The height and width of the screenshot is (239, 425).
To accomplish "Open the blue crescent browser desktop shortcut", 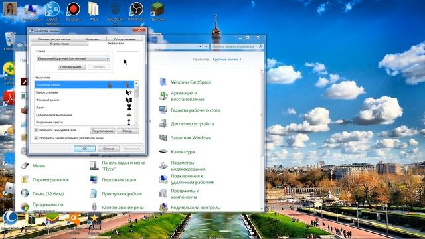I will coord(11,218).
